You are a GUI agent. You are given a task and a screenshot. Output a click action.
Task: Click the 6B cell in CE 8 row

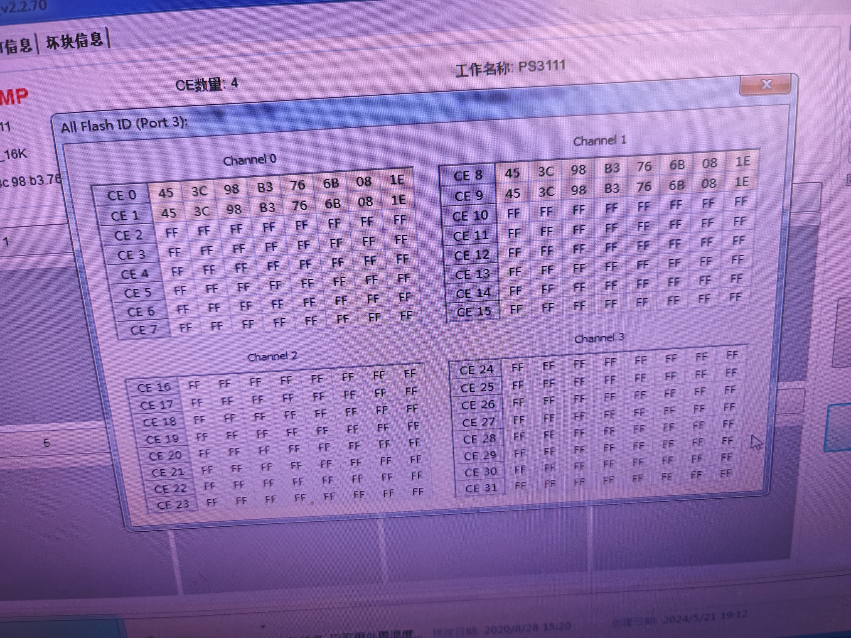point(677,165)
